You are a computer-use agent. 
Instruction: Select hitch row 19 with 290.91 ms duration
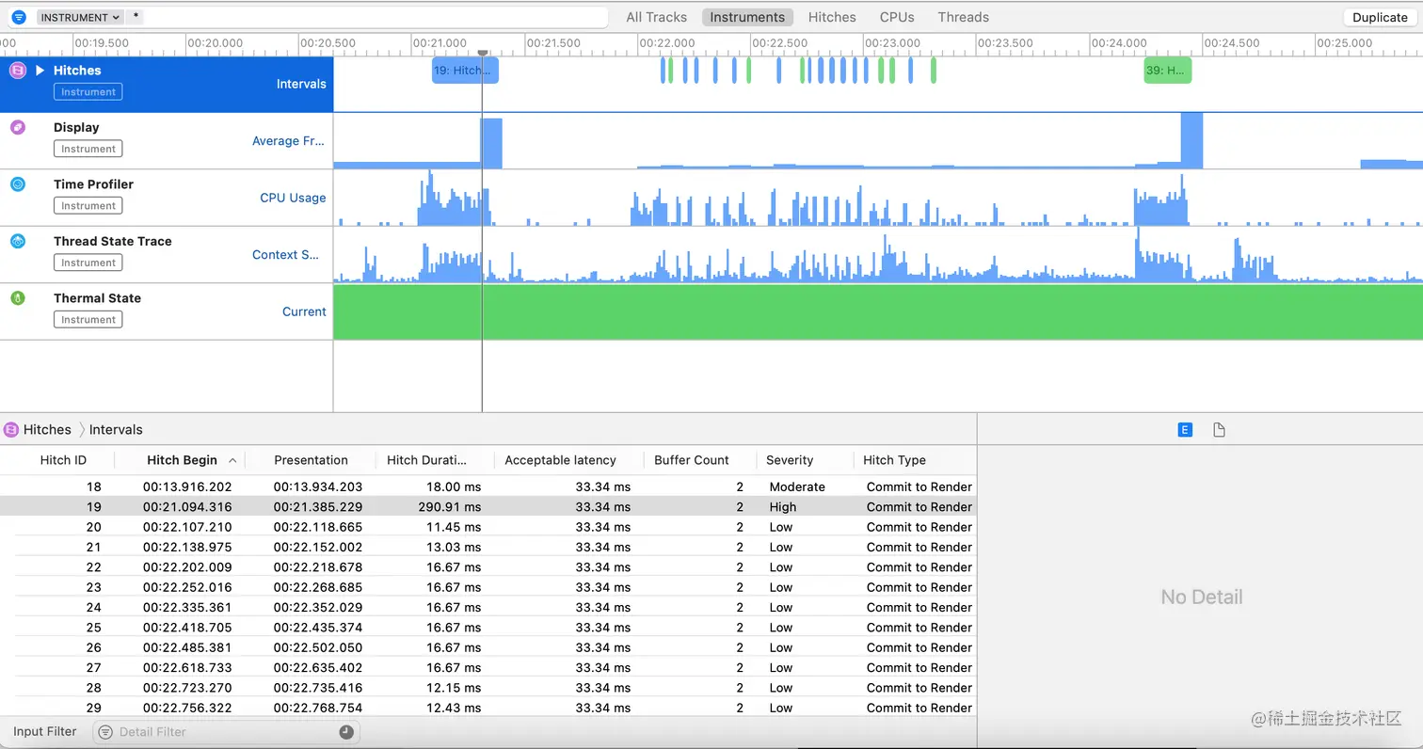pyautogui.click(x=488, y=506)
